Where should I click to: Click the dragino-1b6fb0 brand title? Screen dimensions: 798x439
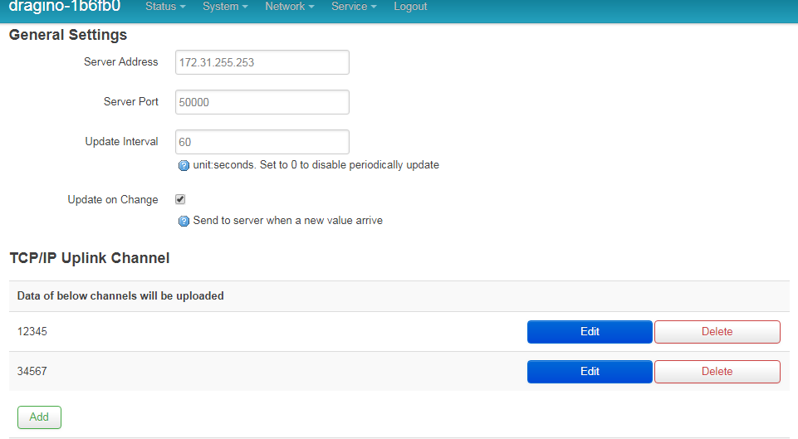click(x=65, y=6)
